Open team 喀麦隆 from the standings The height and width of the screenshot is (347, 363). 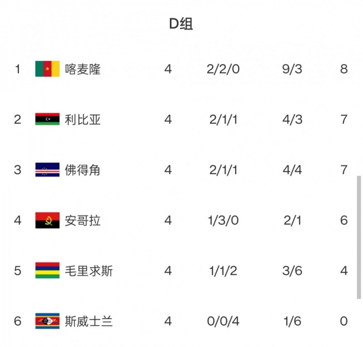[83, 69]
